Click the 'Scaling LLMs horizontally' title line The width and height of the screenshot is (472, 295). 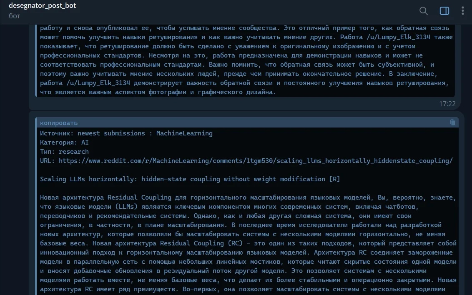click(x=190, y=179)
